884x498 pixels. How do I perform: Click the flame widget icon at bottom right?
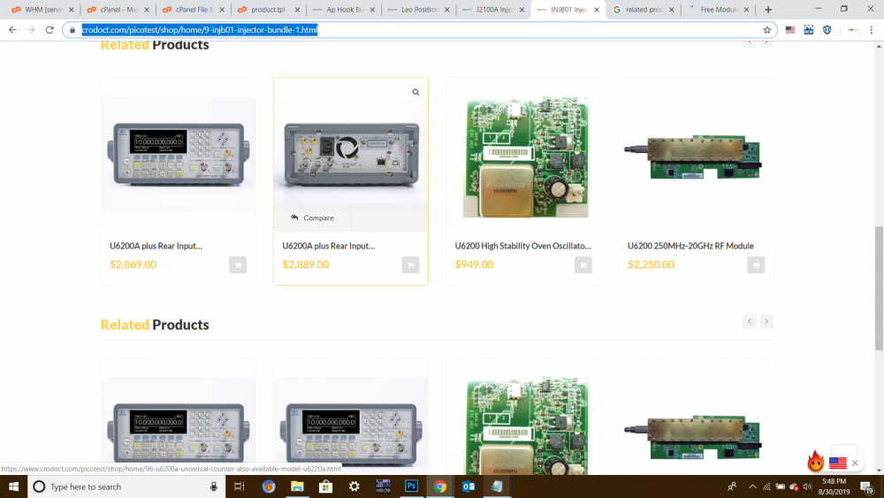click(815, 462)
